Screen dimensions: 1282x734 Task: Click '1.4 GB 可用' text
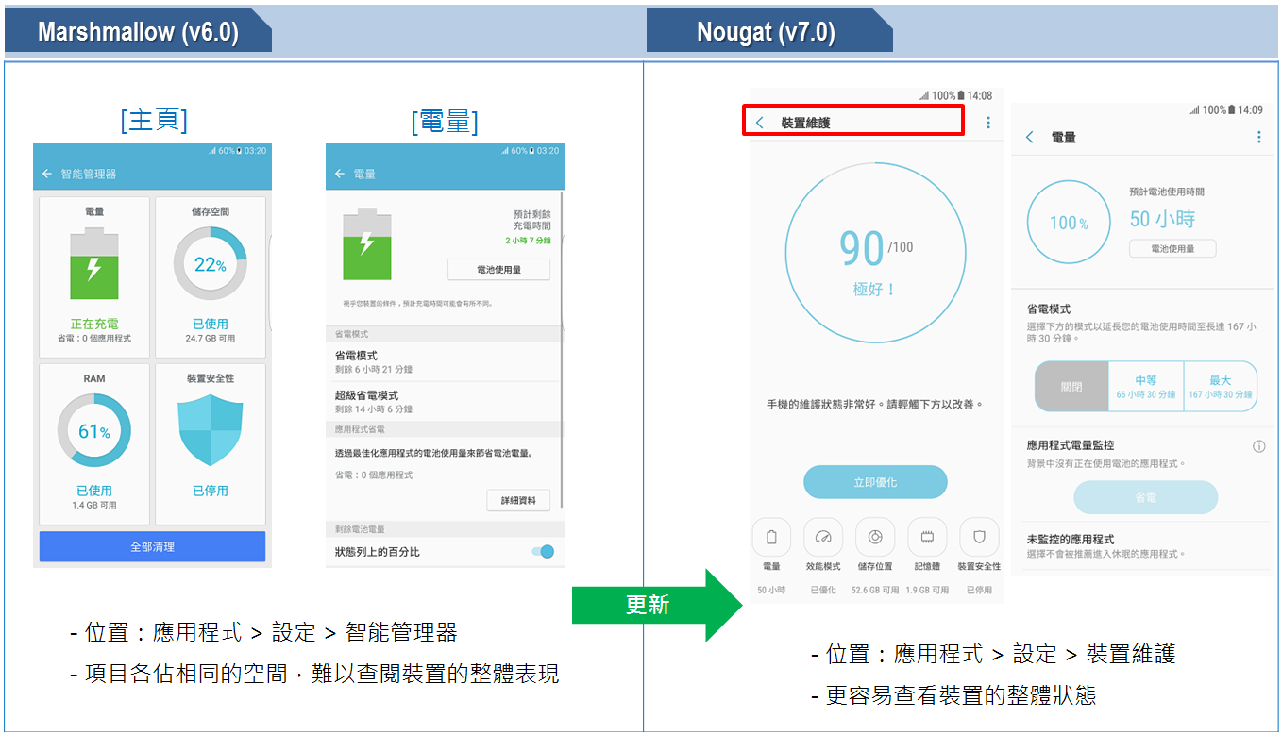point(94,505)
